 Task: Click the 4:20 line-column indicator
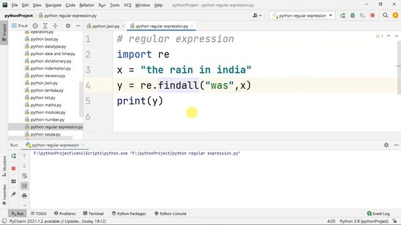pos(331,221)
